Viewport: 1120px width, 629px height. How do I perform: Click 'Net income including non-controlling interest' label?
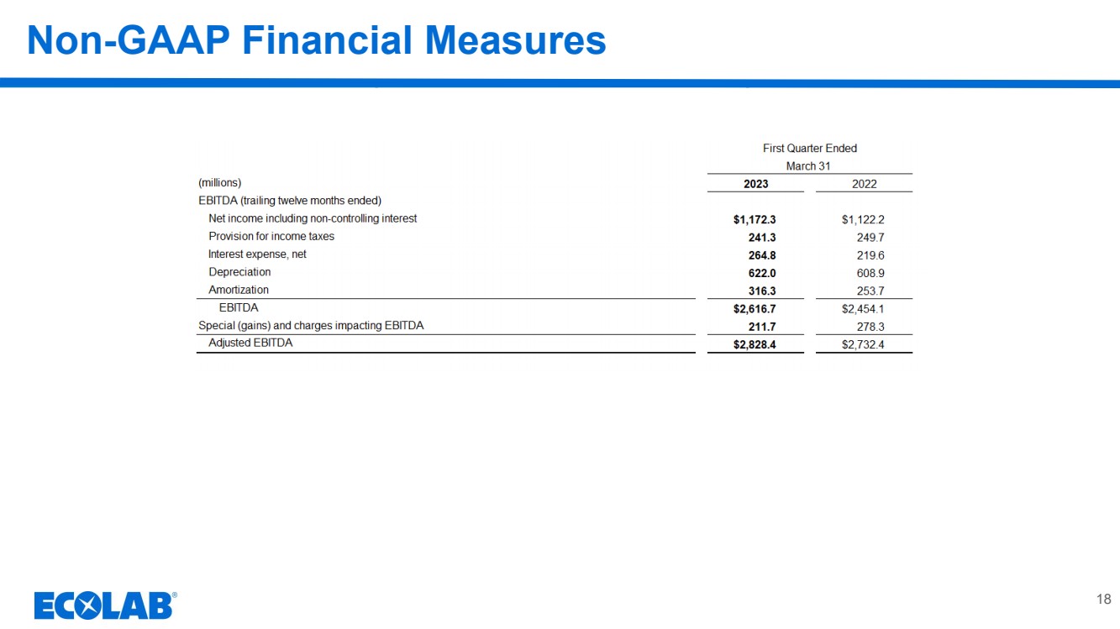coord(313,218)
